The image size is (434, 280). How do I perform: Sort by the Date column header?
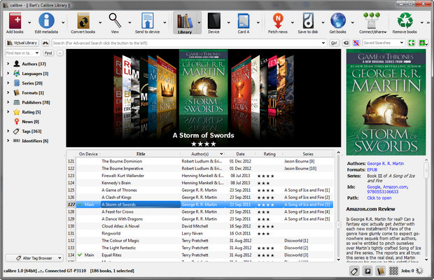tap(240, 154)
